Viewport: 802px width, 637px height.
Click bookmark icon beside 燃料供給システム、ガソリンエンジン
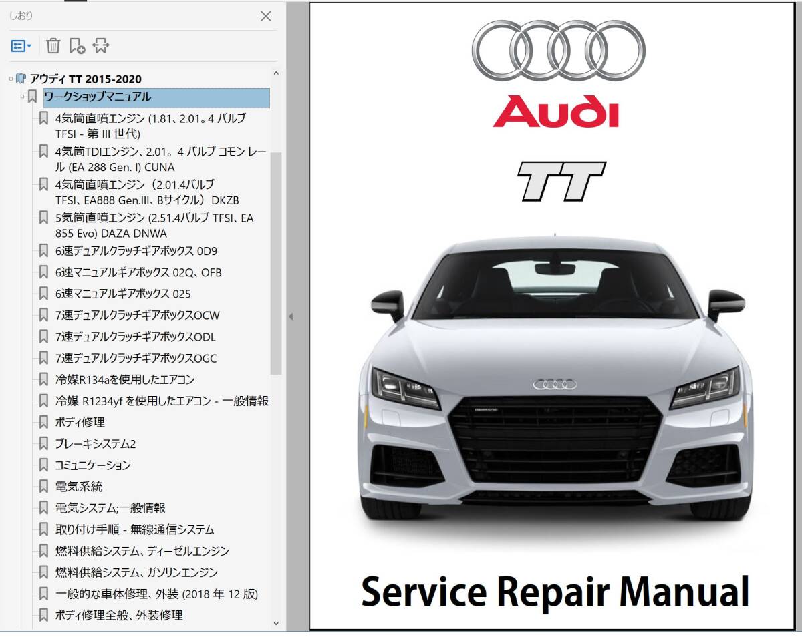pos(43,572)
